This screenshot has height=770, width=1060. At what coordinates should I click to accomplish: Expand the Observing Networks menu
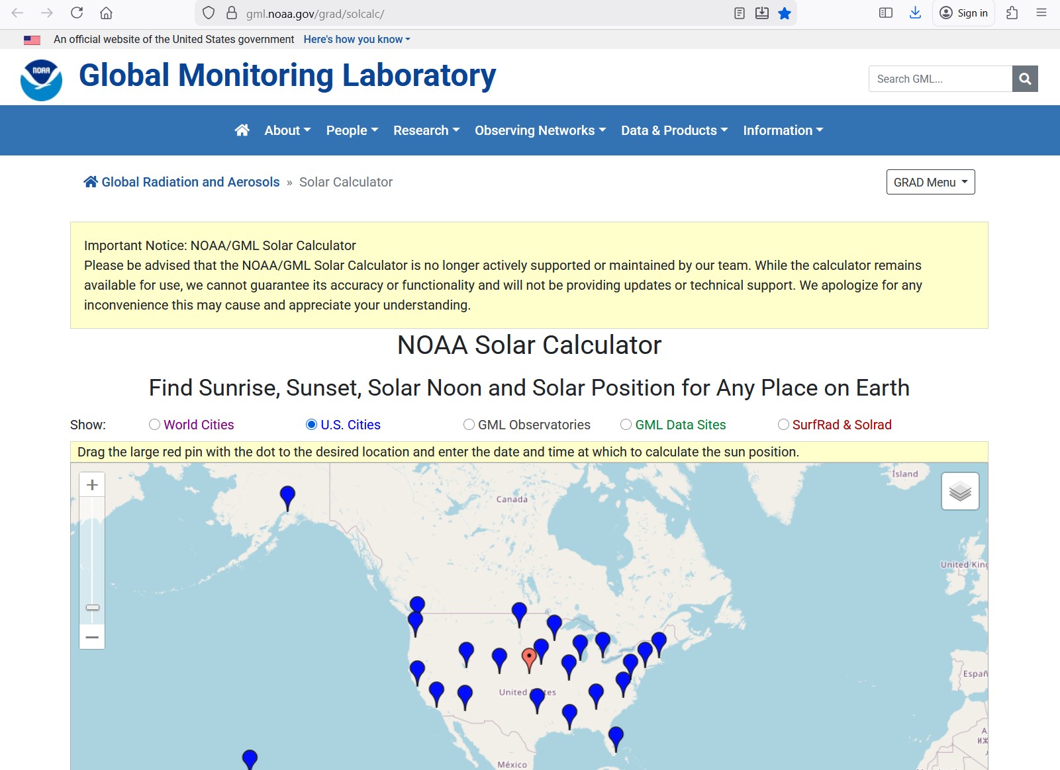click(540, 130)
